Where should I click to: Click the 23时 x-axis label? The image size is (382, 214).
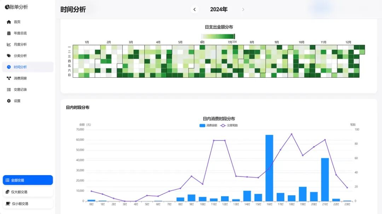click(x=347, y=204)
